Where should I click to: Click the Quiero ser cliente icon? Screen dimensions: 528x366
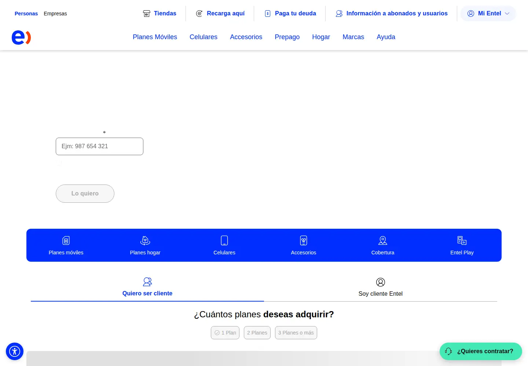147,282
